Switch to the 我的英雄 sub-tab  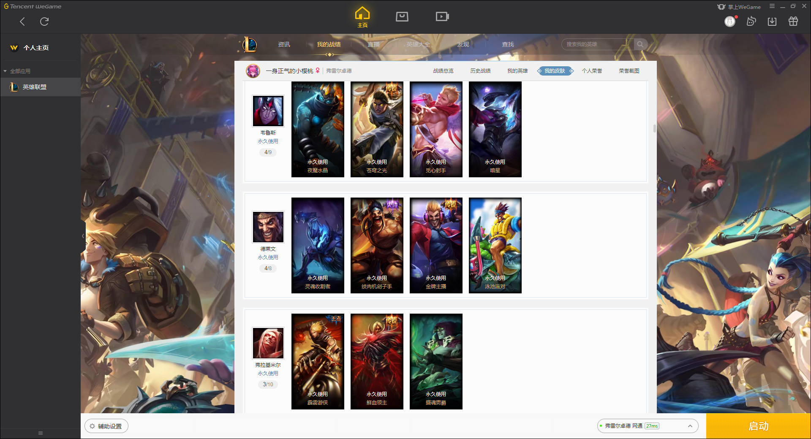pos(517,71)
